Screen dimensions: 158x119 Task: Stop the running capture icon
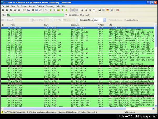[x=15, y=10]
